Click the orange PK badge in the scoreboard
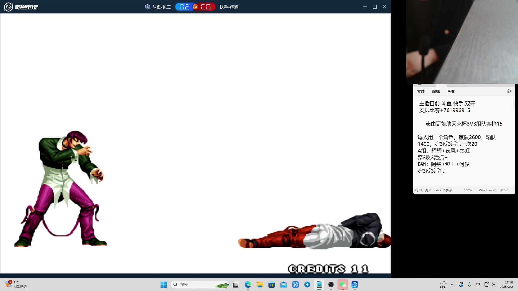 click(195, 7)
